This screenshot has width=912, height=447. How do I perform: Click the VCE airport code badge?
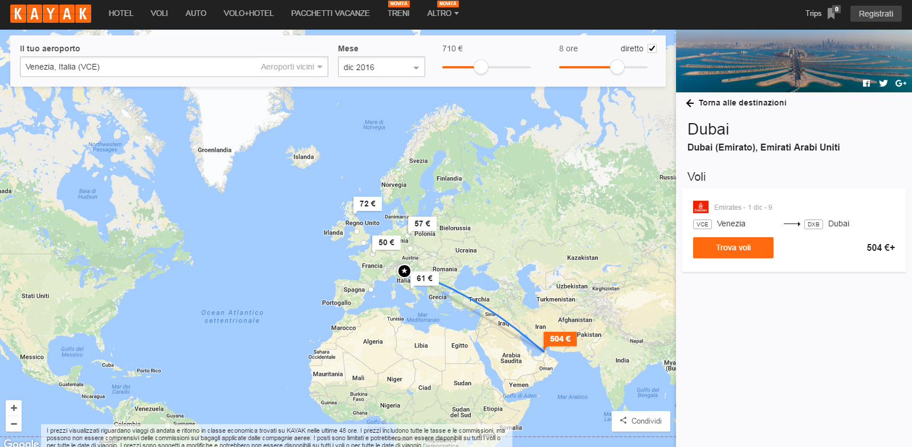click(x=702, y=224)
